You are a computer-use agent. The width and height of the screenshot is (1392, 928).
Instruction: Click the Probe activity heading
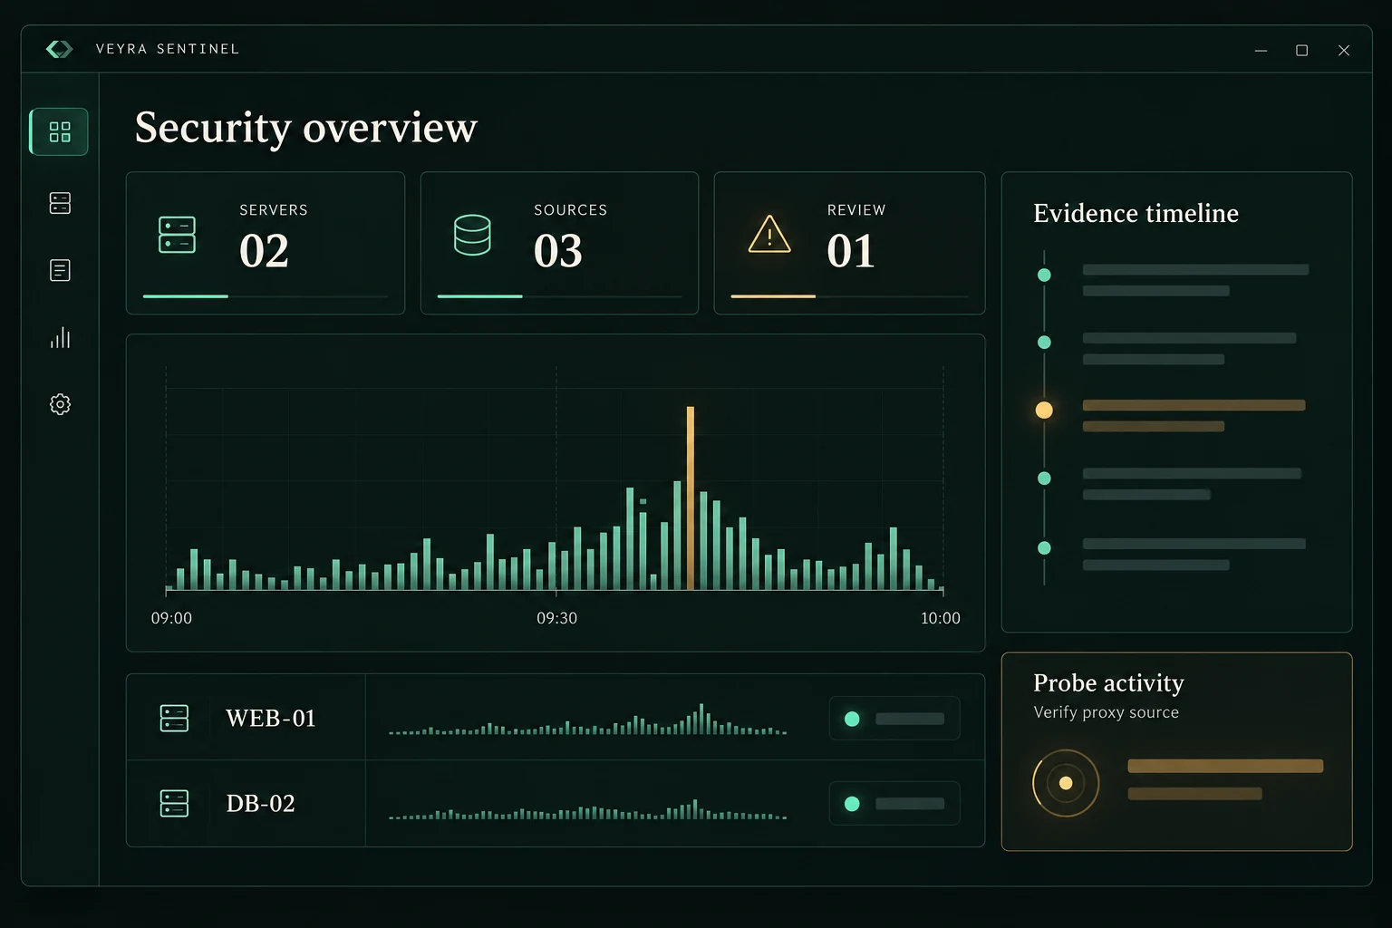(x=1108, y=682)
